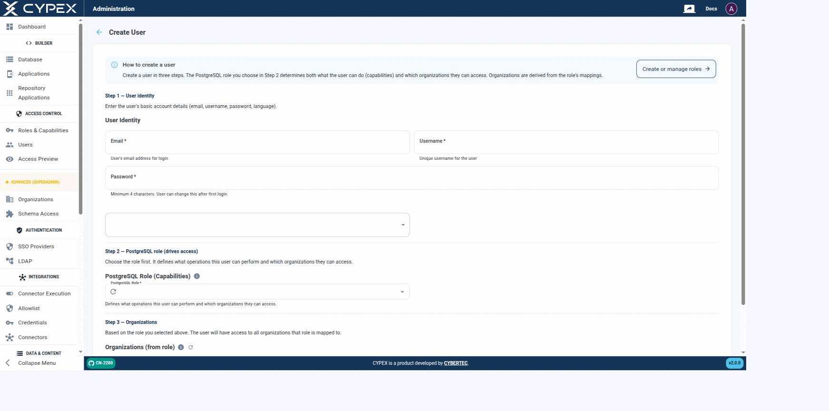The width and height of the screenshot is (829, 411).
Task: Click the Database icon in sidebar
Action: pyautogui.click(x=10, y=59)
